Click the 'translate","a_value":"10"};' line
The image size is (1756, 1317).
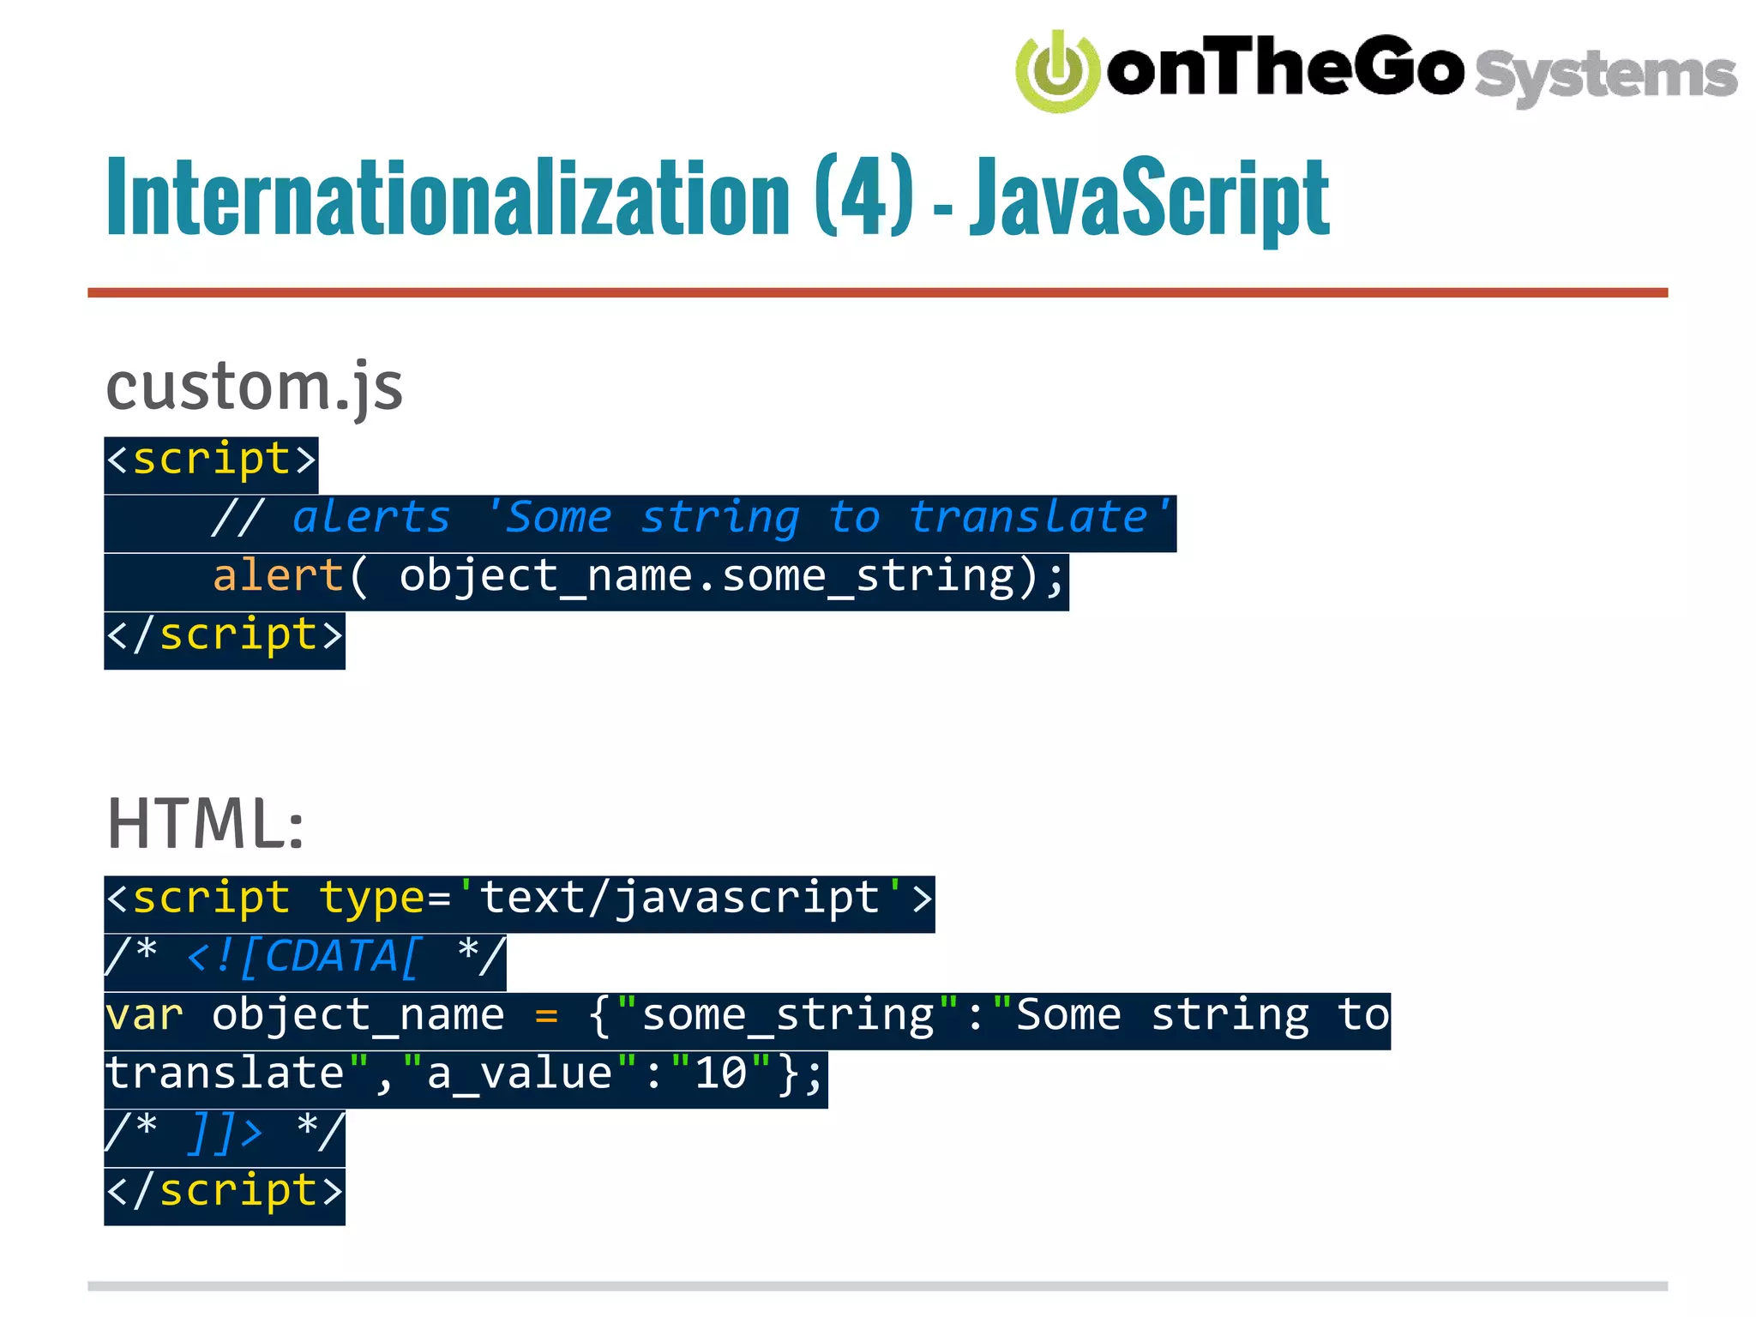coord(466,1079)
